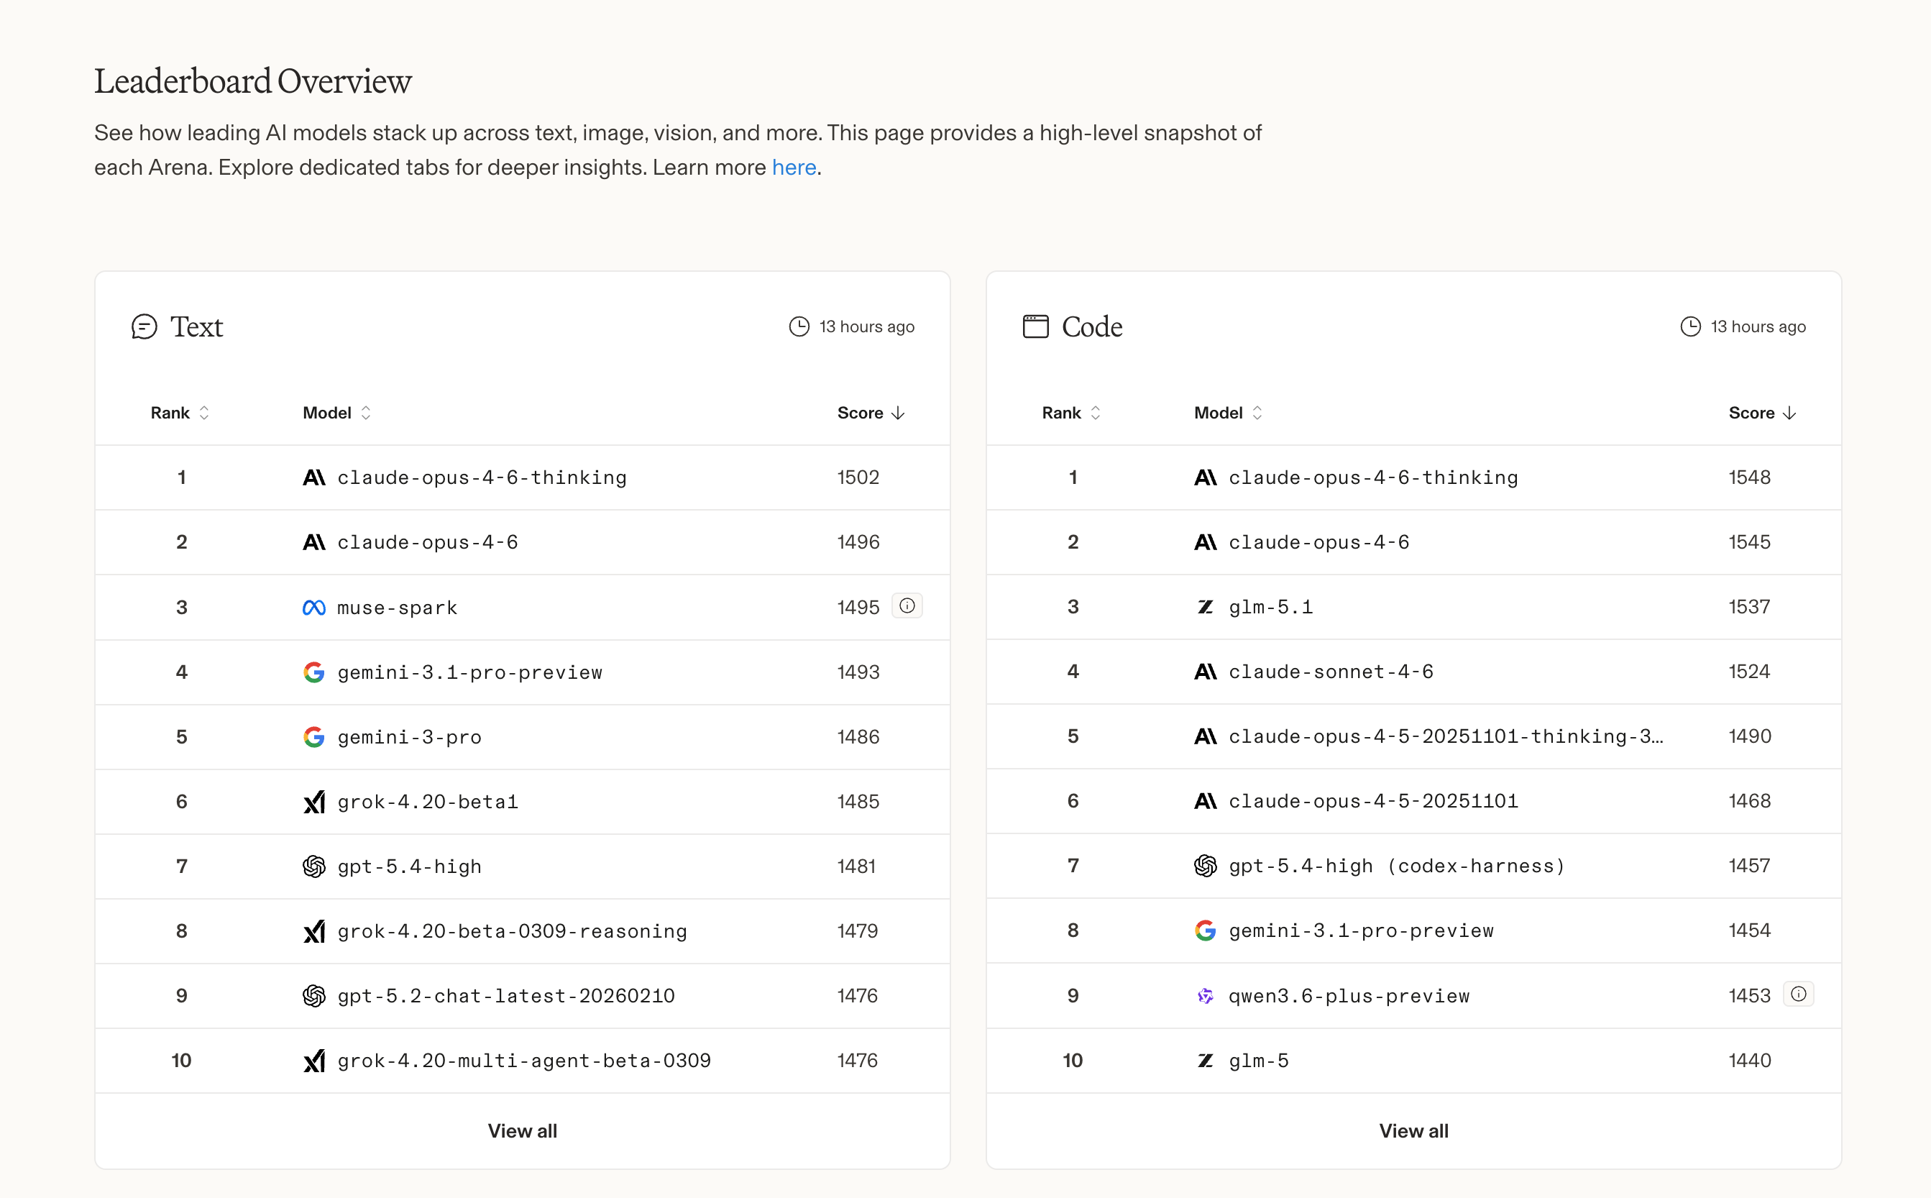Click the Meta logo beside muse-spark
Image resolution: width=1931 pixels, height=1198 pixels.
coord(313,608)
